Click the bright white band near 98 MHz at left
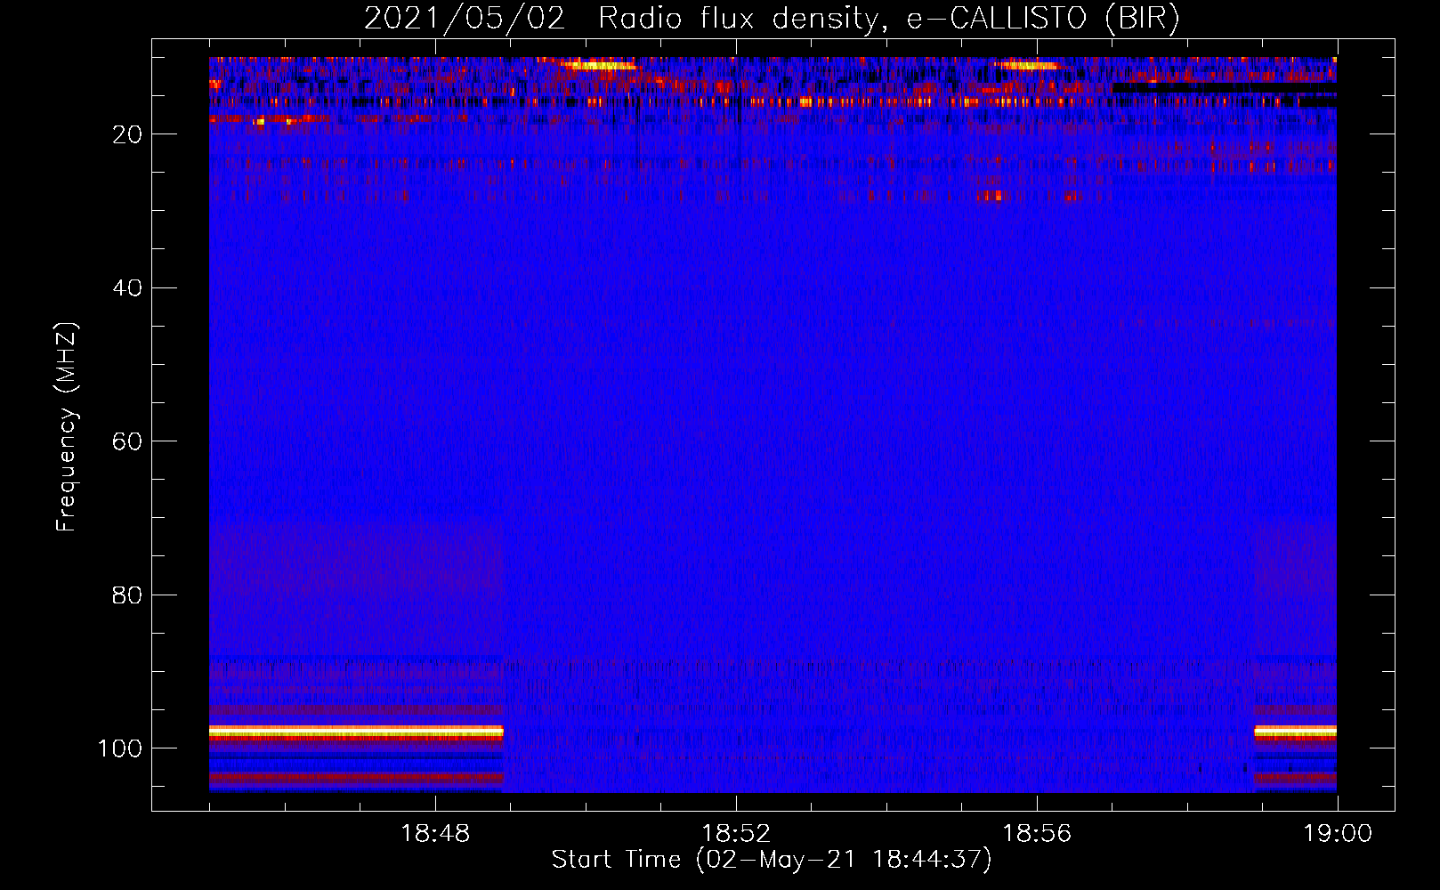Screen dimensions: 1440x890 coord(356,732)
